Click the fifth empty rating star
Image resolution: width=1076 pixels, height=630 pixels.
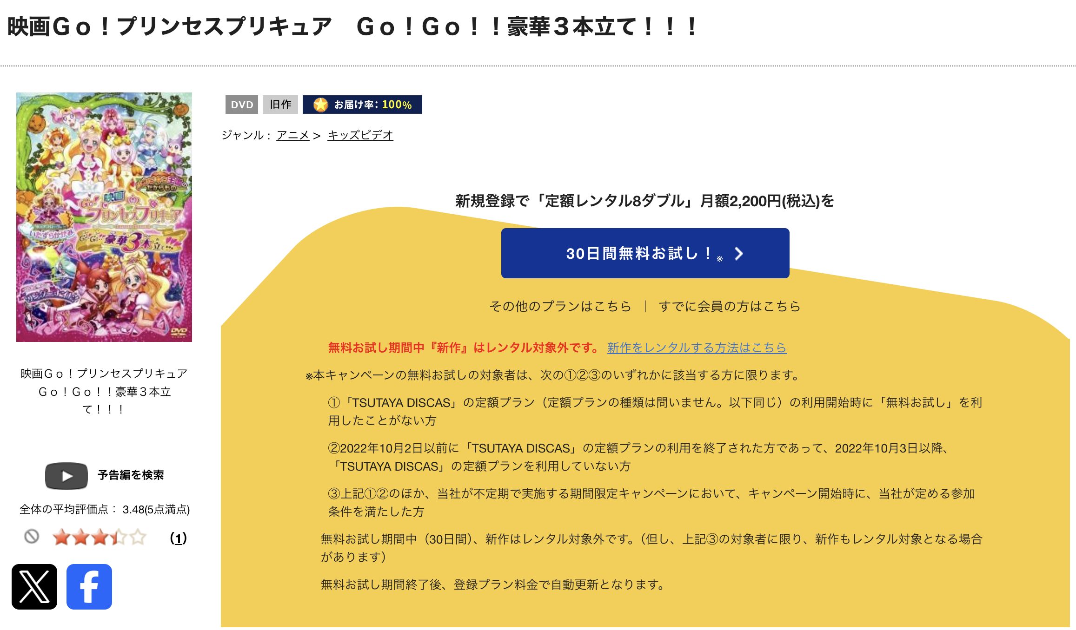138,538
